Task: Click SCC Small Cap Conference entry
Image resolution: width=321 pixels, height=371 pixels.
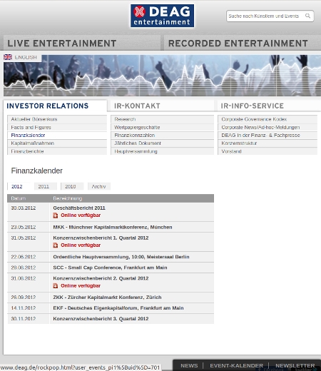Action: tap(110, 268)
